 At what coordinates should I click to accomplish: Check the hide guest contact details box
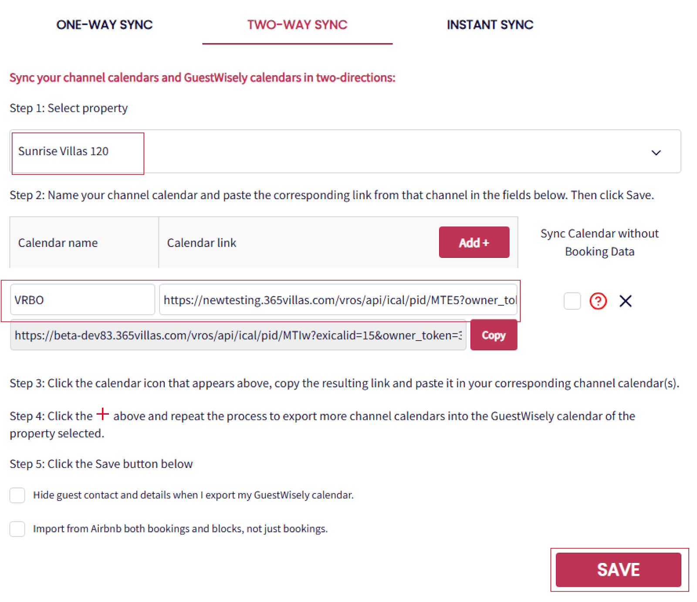pyautogui.click(x=17, y=495)
